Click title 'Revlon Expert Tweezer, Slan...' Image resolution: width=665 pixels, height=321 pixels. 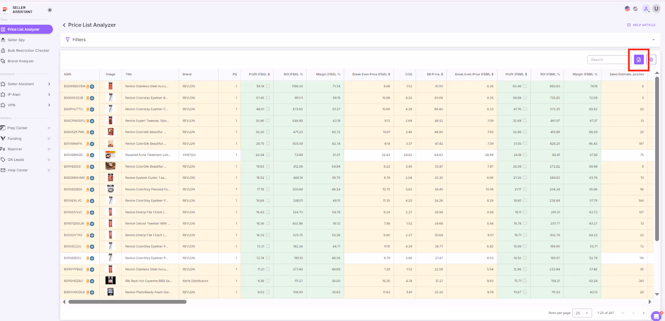(x=147, y=121)
